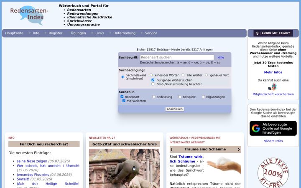Image resolution: width=301 pixels, height=188 pixels.
Task: Click the Steady S logo icon
Action: (x=257, y=33)
